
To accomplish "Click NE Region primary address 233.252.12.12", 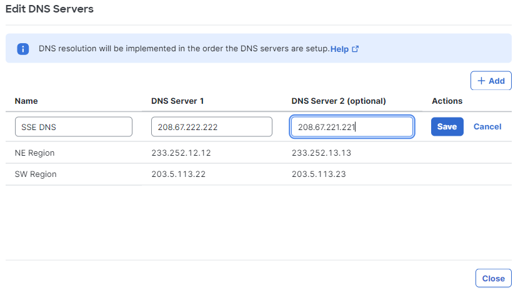I will coord(181,153).
